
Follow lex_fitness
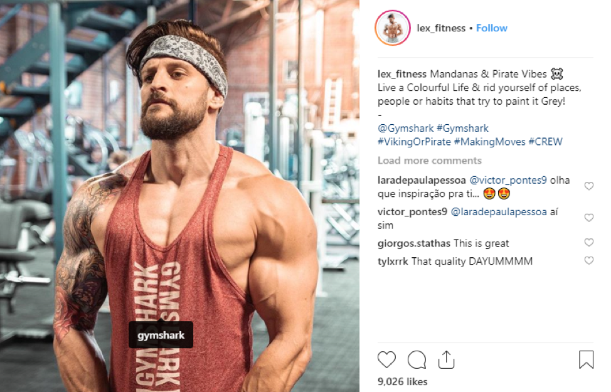pyautogui.click(x=491, y=28)
